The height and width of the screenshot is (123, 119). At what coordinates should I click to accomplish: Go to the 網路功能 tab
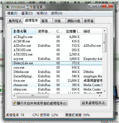point(74,21)
